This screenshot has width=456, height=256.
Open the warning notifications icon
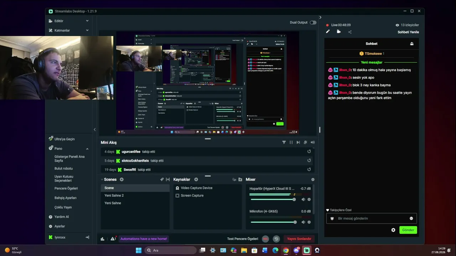(x=113, y=239)
